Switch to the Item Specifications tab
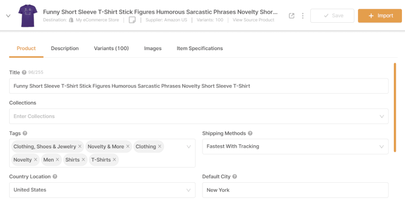The height and width of the screenshot is (202, 405). point(199,48)
